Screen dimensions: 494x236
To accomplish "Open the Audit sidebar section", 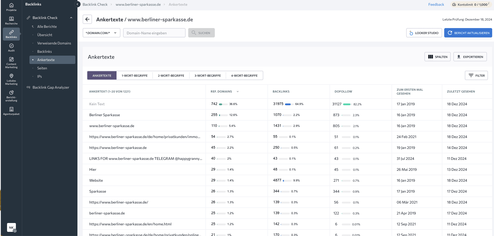I will [x=11, y=48].
